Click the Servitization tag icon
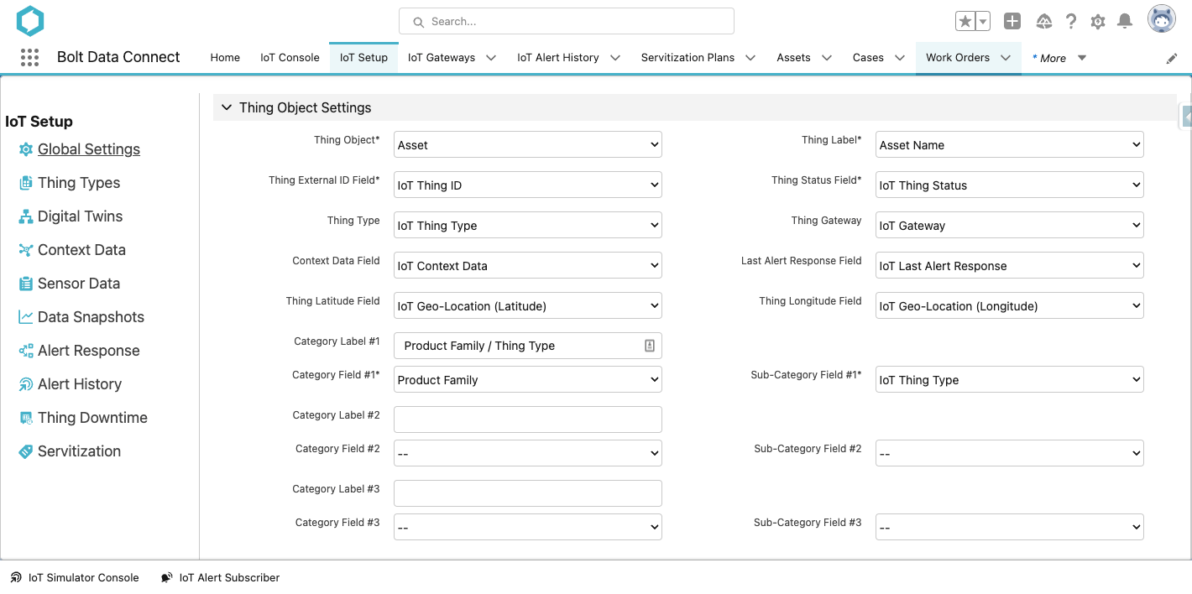The image size is (1192, 594). coord(26,451)
